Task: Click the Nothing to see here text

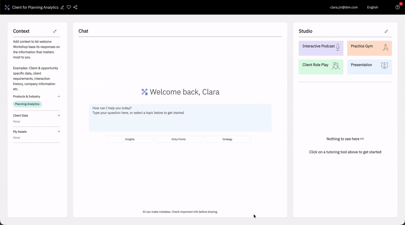Action: (x=345, y=139)
